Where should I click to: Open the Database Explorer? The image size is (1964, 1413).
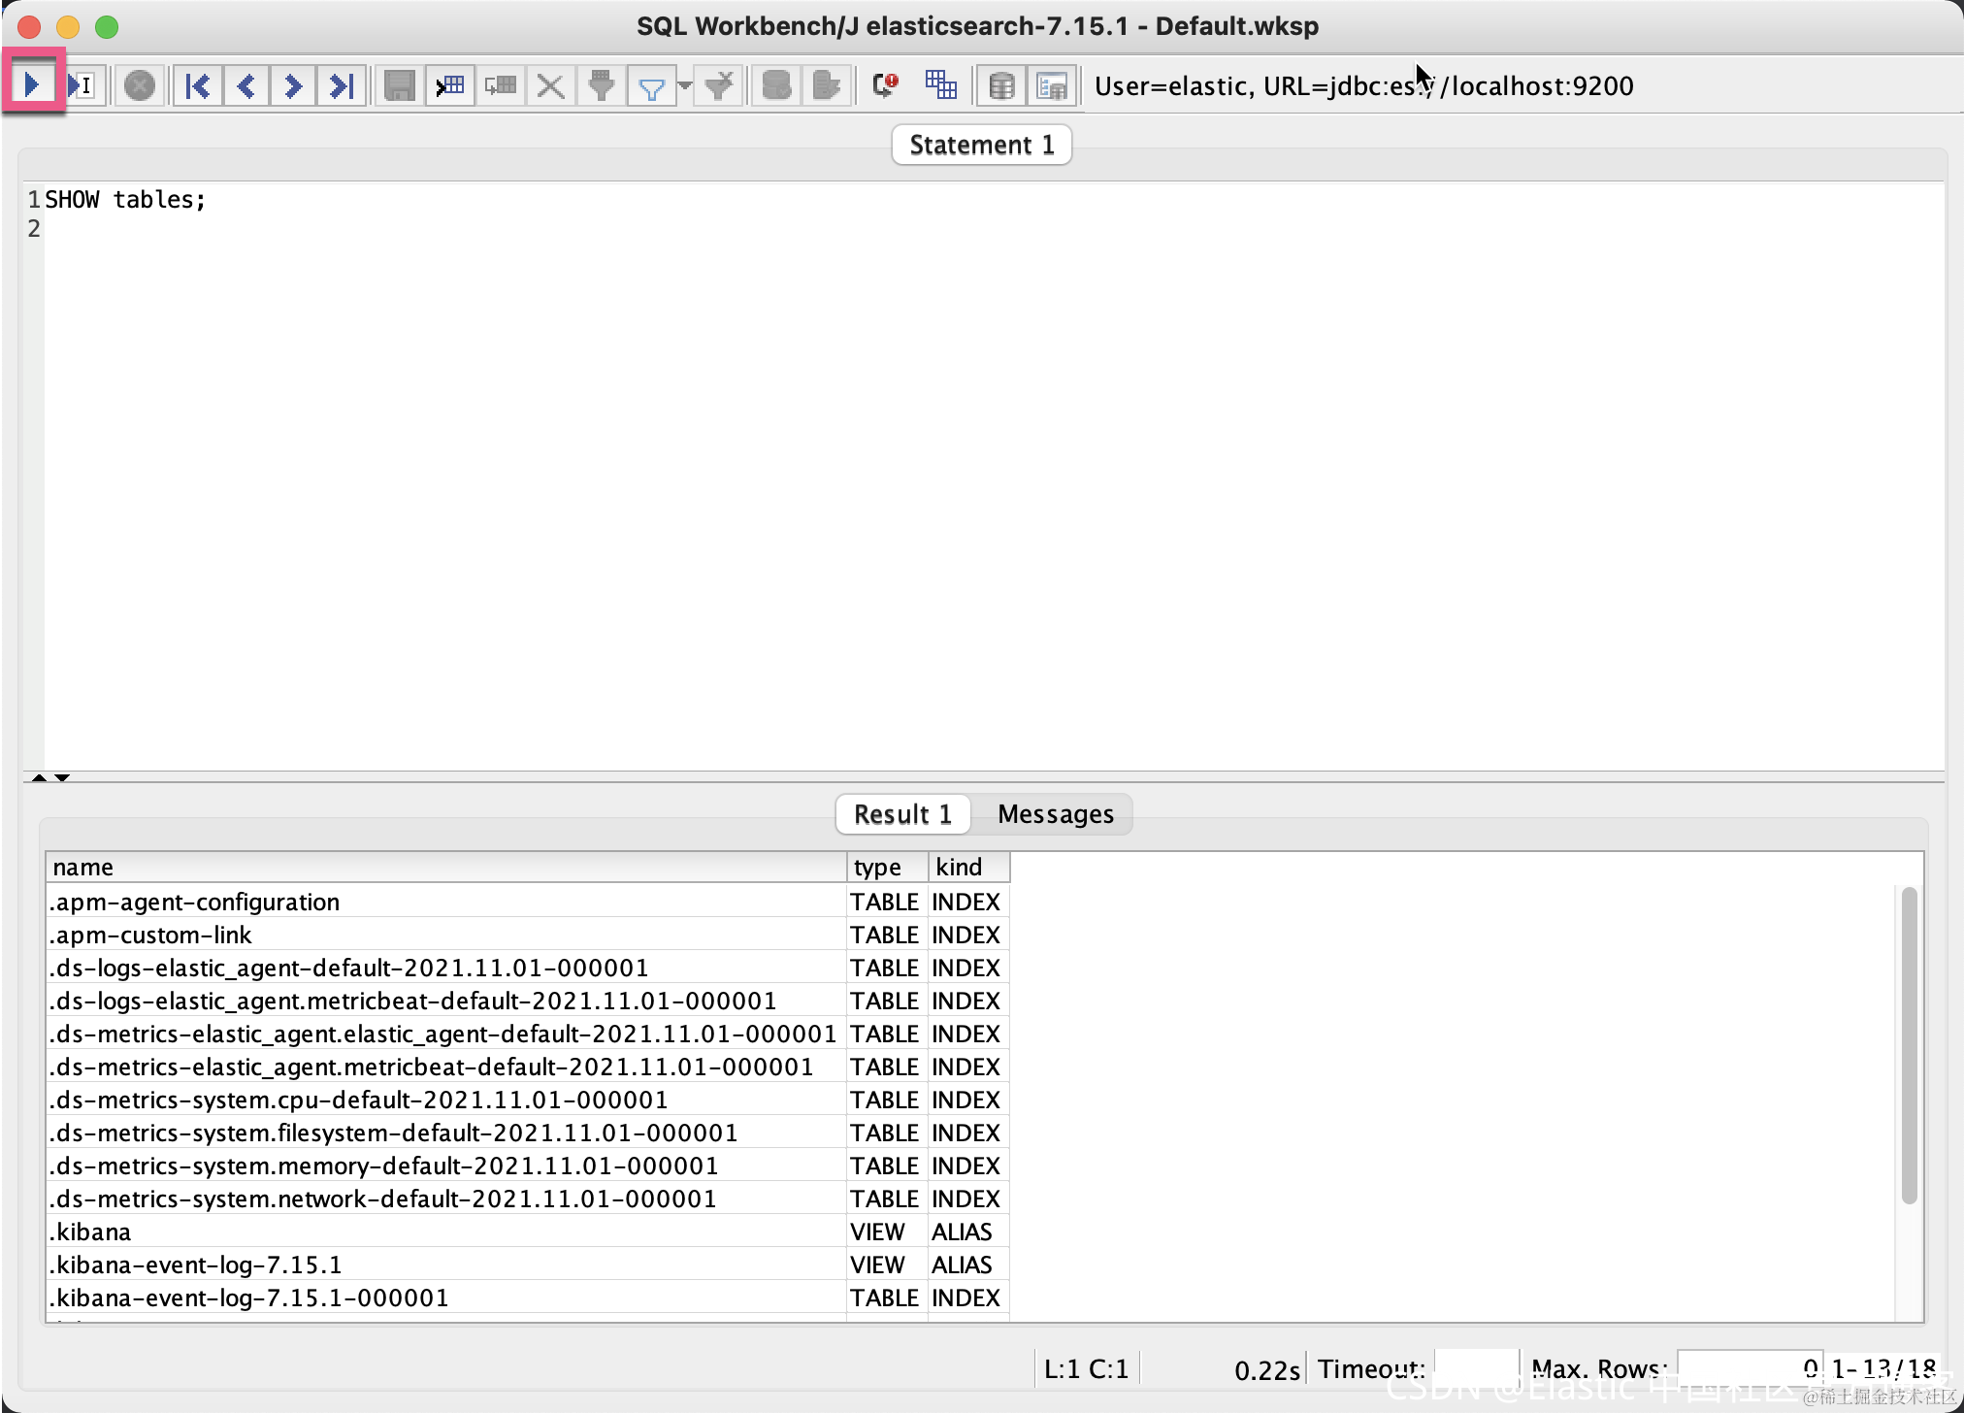coord(1002,85)
